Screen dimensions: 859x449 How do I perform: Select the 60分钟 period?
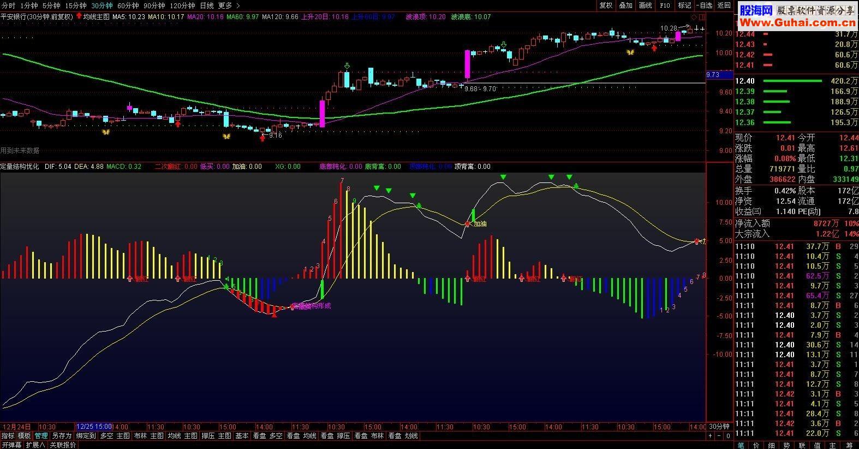click(128, 5)
